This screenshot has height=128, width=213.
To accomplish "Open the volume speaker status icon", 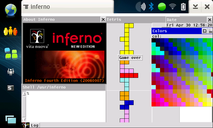I will pos(141,7).
